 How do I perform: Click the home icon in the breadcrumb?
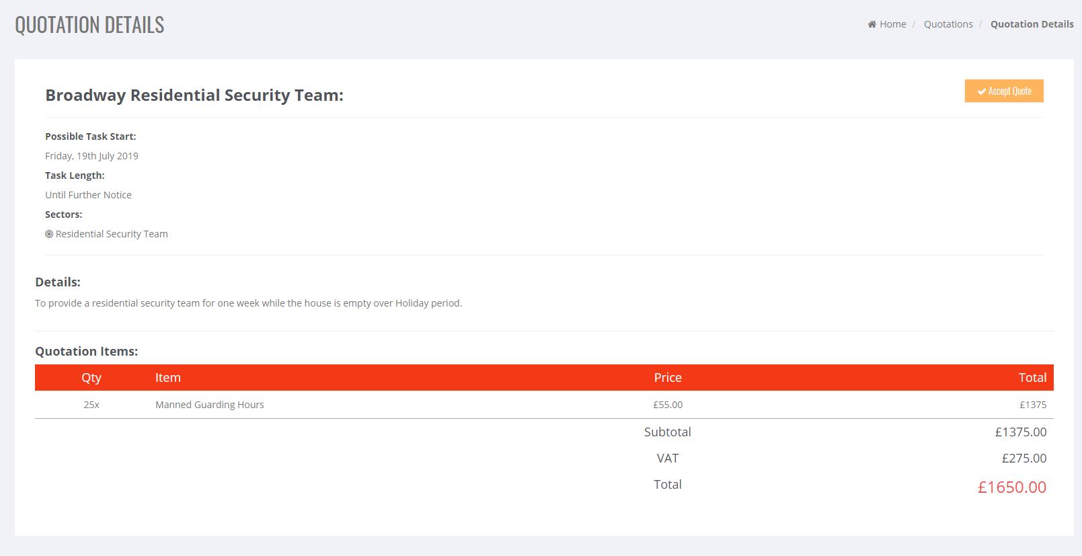[872, 24]
